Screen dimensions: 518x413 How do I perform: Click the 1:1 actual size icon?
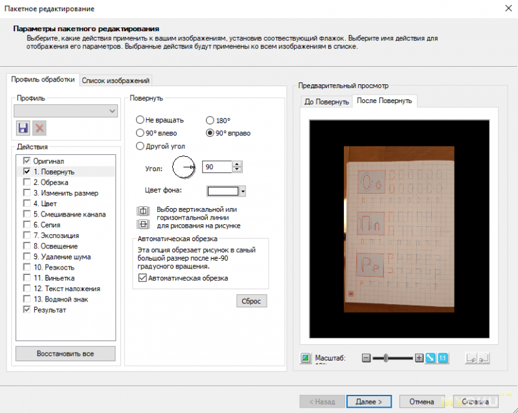[444, 358]
